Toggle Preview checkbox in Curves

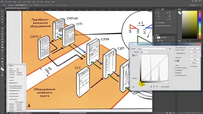click(x=191, y=66)
